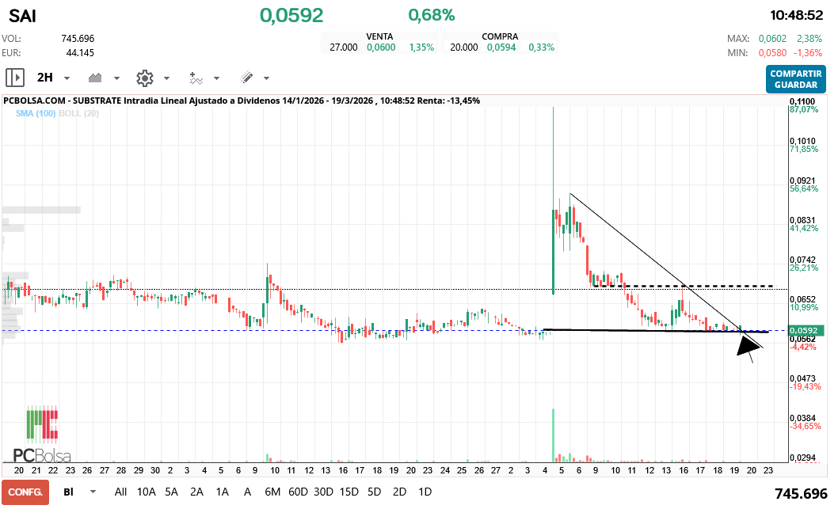Image resolution: width=838 pixels, height=509 pixels.
Task: Click the VENTA sell price 0,0600
Action: click(x=380, y=47)
